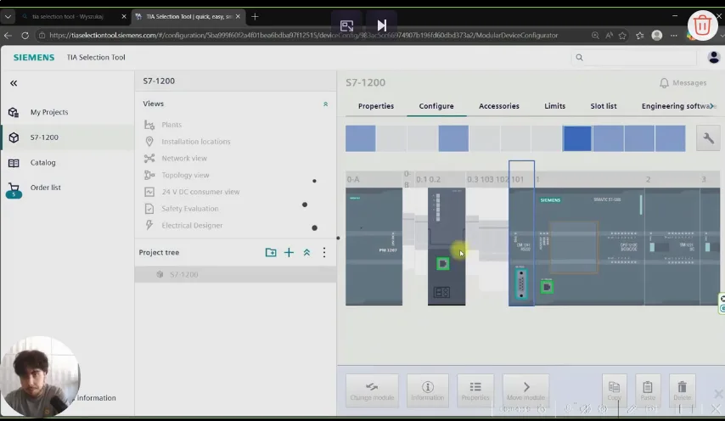Click the Change module button
725x421 pixels.
[372, 390]
